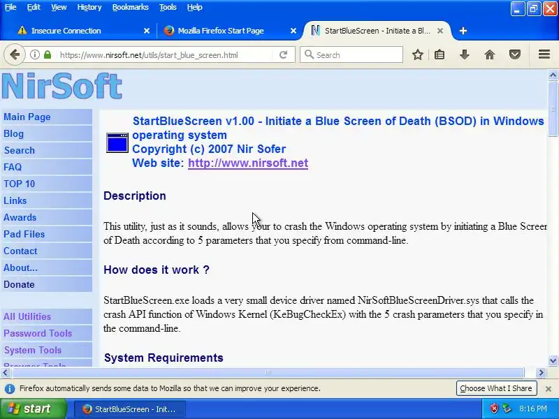Follow the http://www.nirsoft.net link

(x=248, y=163)
